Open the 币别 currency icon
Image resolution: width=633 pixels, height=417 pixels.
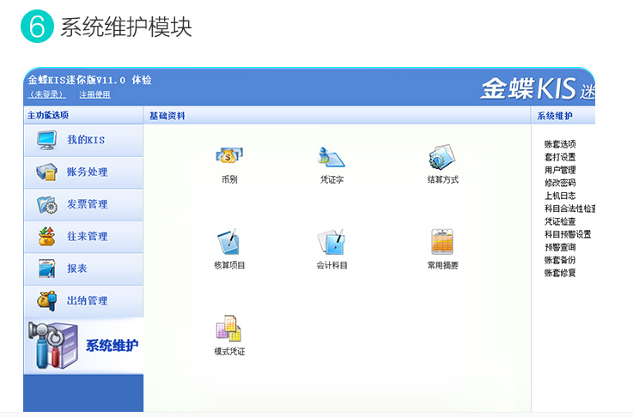pos(229,157)
